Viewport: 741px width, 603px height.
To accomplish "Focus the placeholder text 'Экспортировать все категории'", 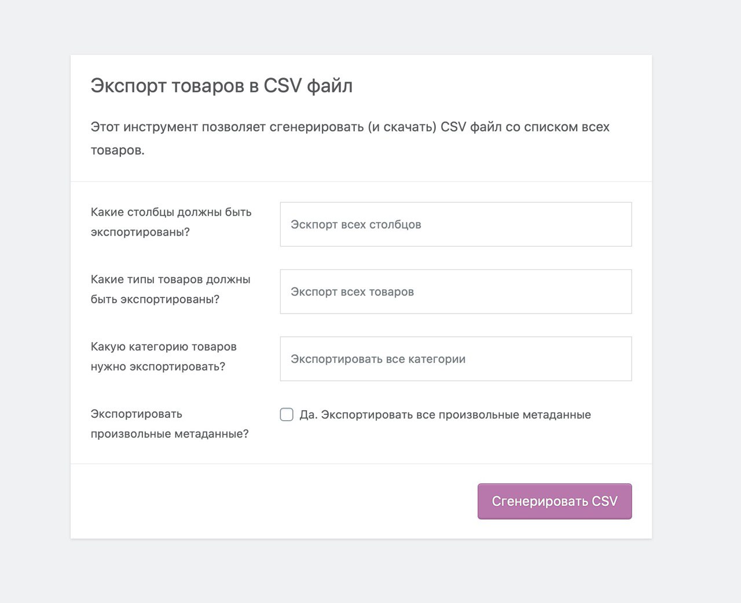I will pos(378,359).
